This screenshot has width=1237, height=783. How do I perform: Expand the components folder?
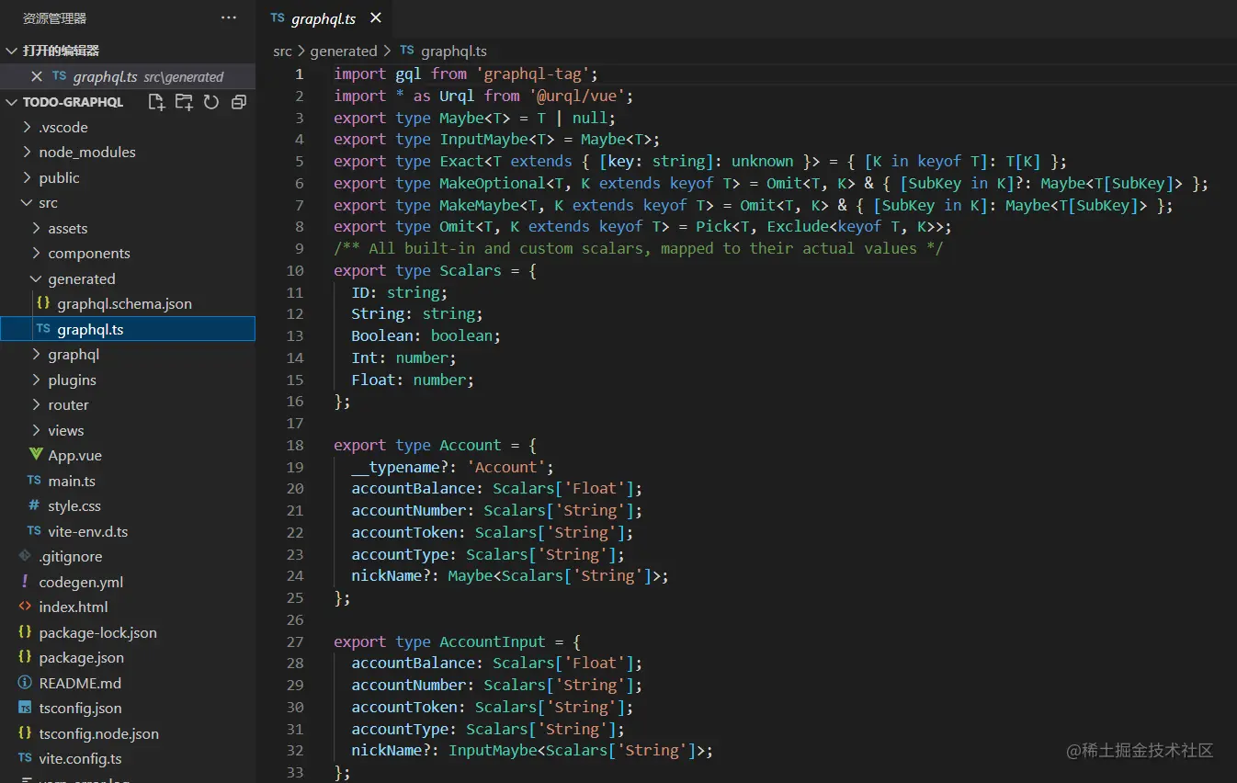(36, 253)
